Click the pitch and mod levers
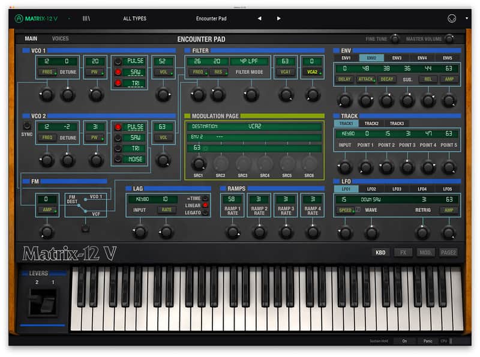 pyautogui.click(x=43, y=302)
